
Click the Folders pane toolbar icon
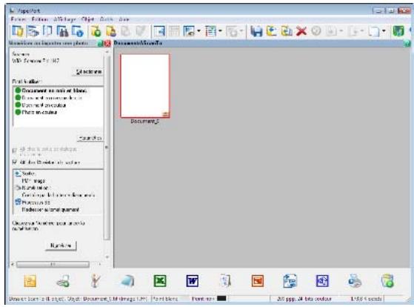pos(18,31)
